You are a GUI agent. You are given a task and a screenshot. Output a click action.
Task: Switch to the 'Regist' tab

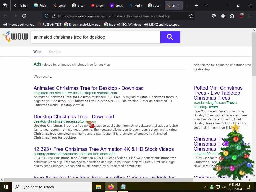coord(41,6)
